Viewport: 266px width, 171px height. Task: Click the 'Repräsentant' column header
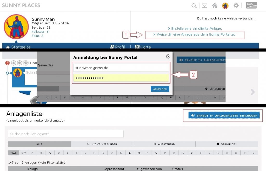(x=114, y=169)
